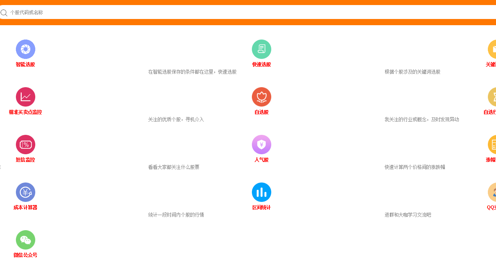Image resolution: width=496 pixels, height=279 pixels.
Task: Open 精准买卖点监控 monitoring tool
Action: coord(25,97)
